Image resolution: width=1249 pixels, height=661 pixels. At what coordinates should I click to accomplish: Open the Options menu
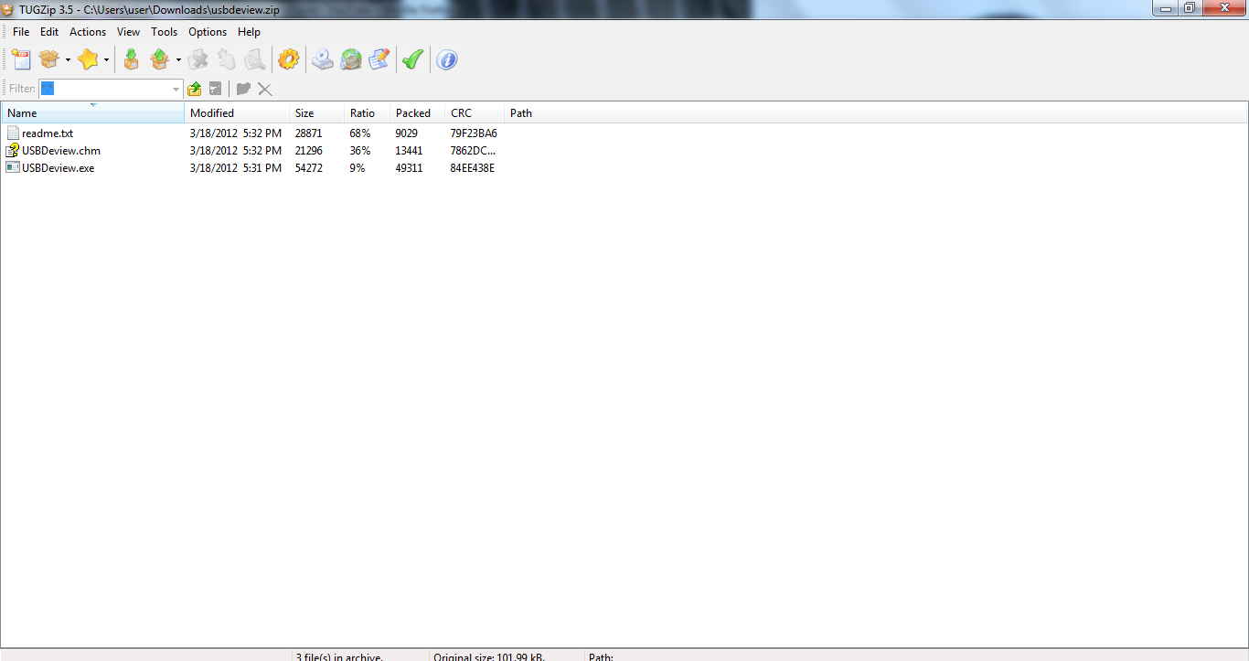tap(208, 32)
